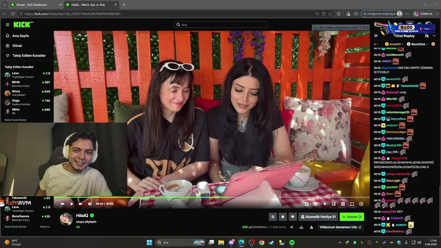Launch Spotify from the taskbar

[x=292, y=242]
